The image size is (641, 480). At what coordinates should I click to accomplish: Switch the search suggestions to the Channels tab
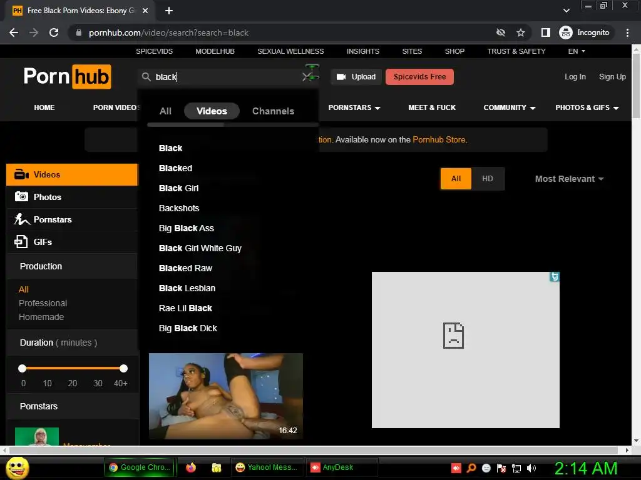[273, 111]
